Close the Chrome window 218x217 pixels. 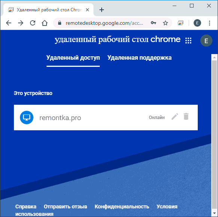click(x=209, y=6)
